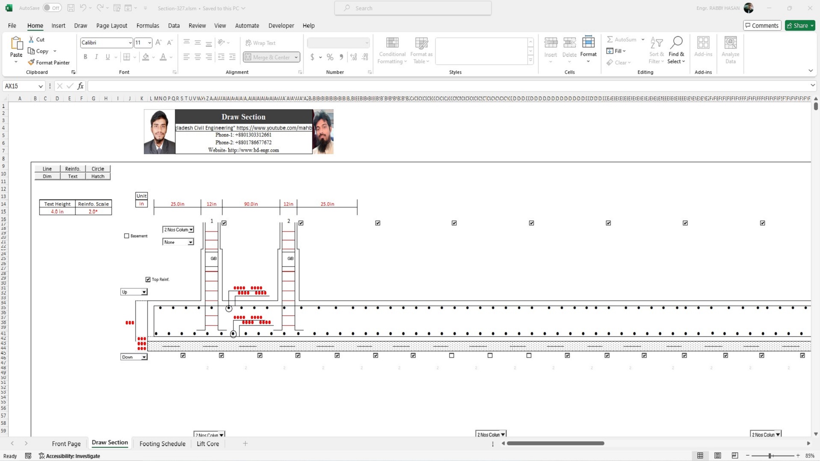The image size is (820, 461).
Task: Click the Save icon in title bar
Action: point(71,8)
